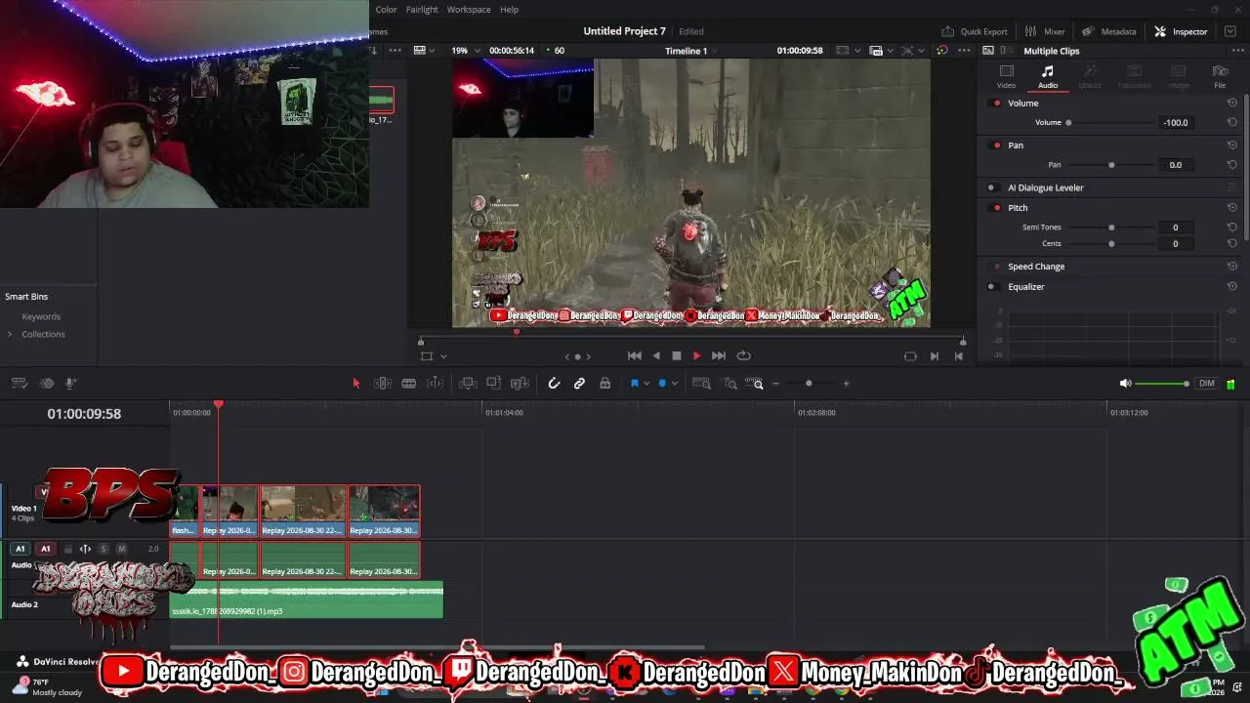Open the Fairlight menu
Image resolution: width=1250 pixels, height=703 pixels.
point(423,10)
